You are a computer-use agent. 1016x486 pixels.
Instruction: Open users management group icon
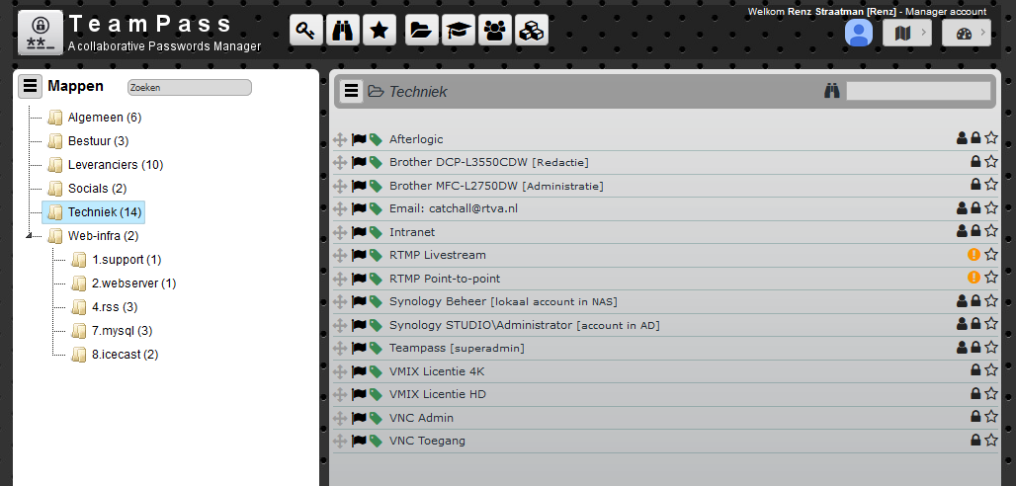(x=495, y=31)
